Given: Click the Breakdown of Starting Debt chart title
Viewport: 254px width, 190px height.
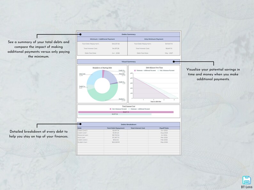Looking at the screenshot, I should 102,68.
